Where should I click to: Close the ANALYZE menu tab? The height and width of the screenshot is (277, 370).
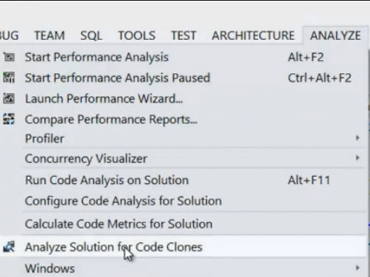[x=335, y=36]
